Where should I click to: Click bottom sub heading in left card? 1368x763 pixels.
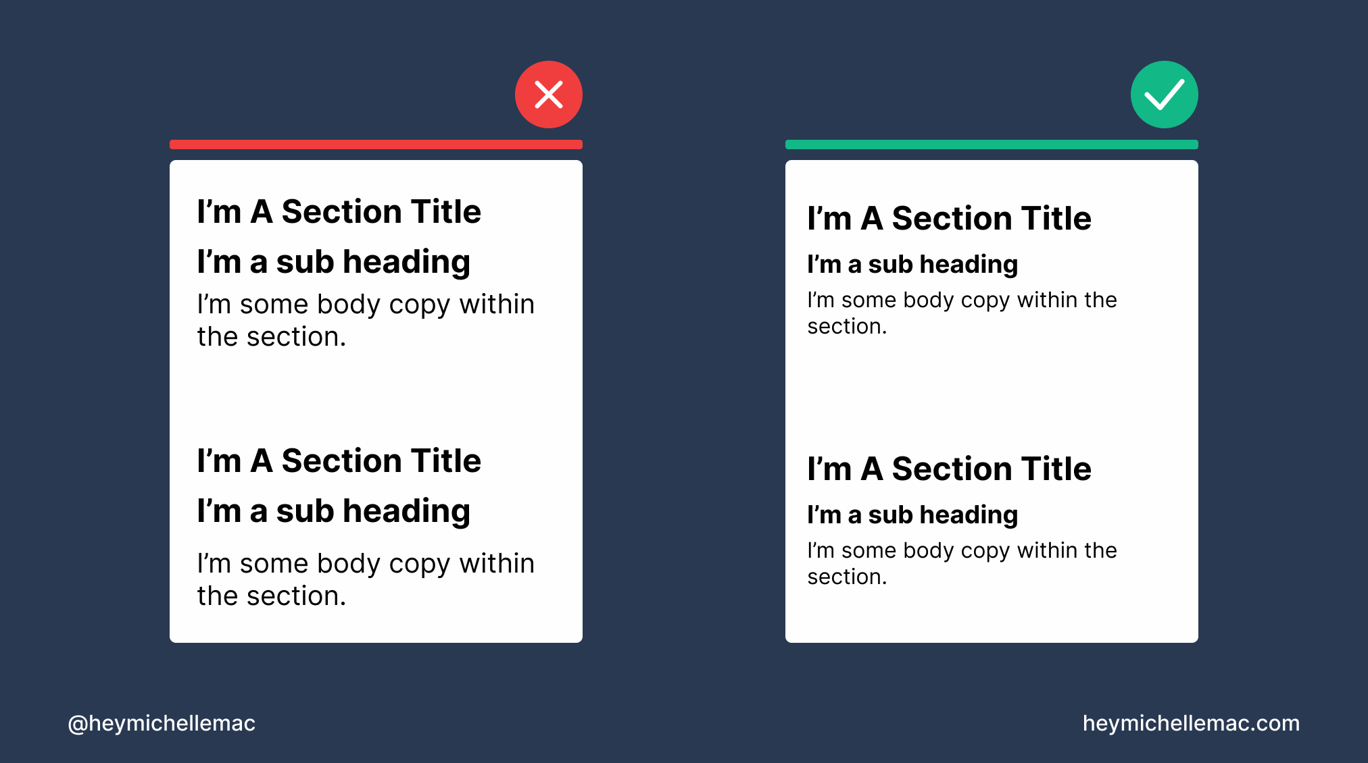coord(333,511)
